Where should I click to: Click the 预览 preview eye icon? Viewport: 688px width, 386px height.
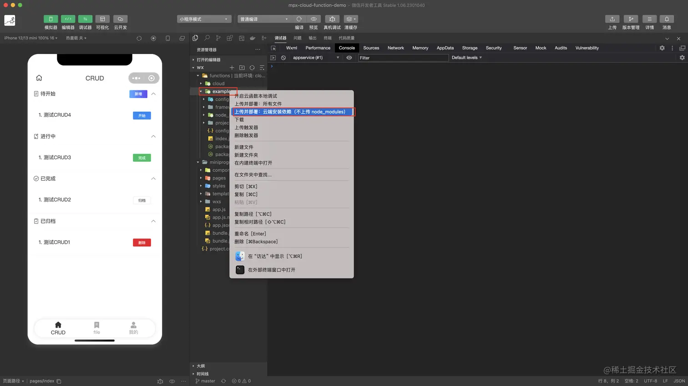tap(314, 19)
